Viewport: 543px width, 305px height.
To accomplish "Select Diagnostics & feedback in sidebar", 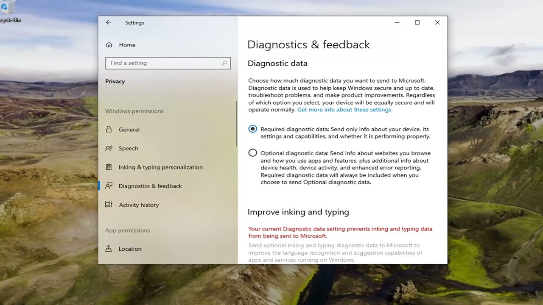I will (168, 186).
